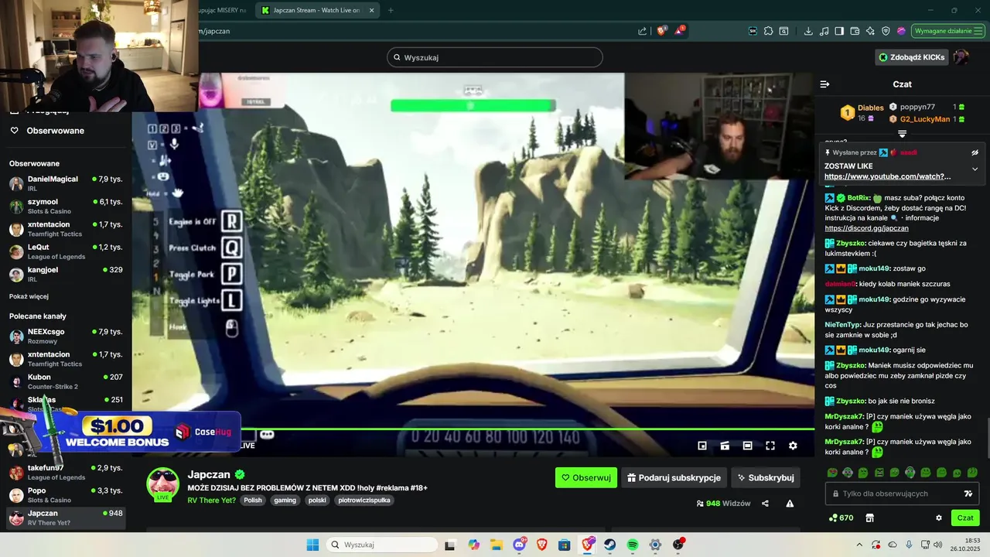Open Steam from the taskbar
The image size is (990, 557).
tap(609, 545)
